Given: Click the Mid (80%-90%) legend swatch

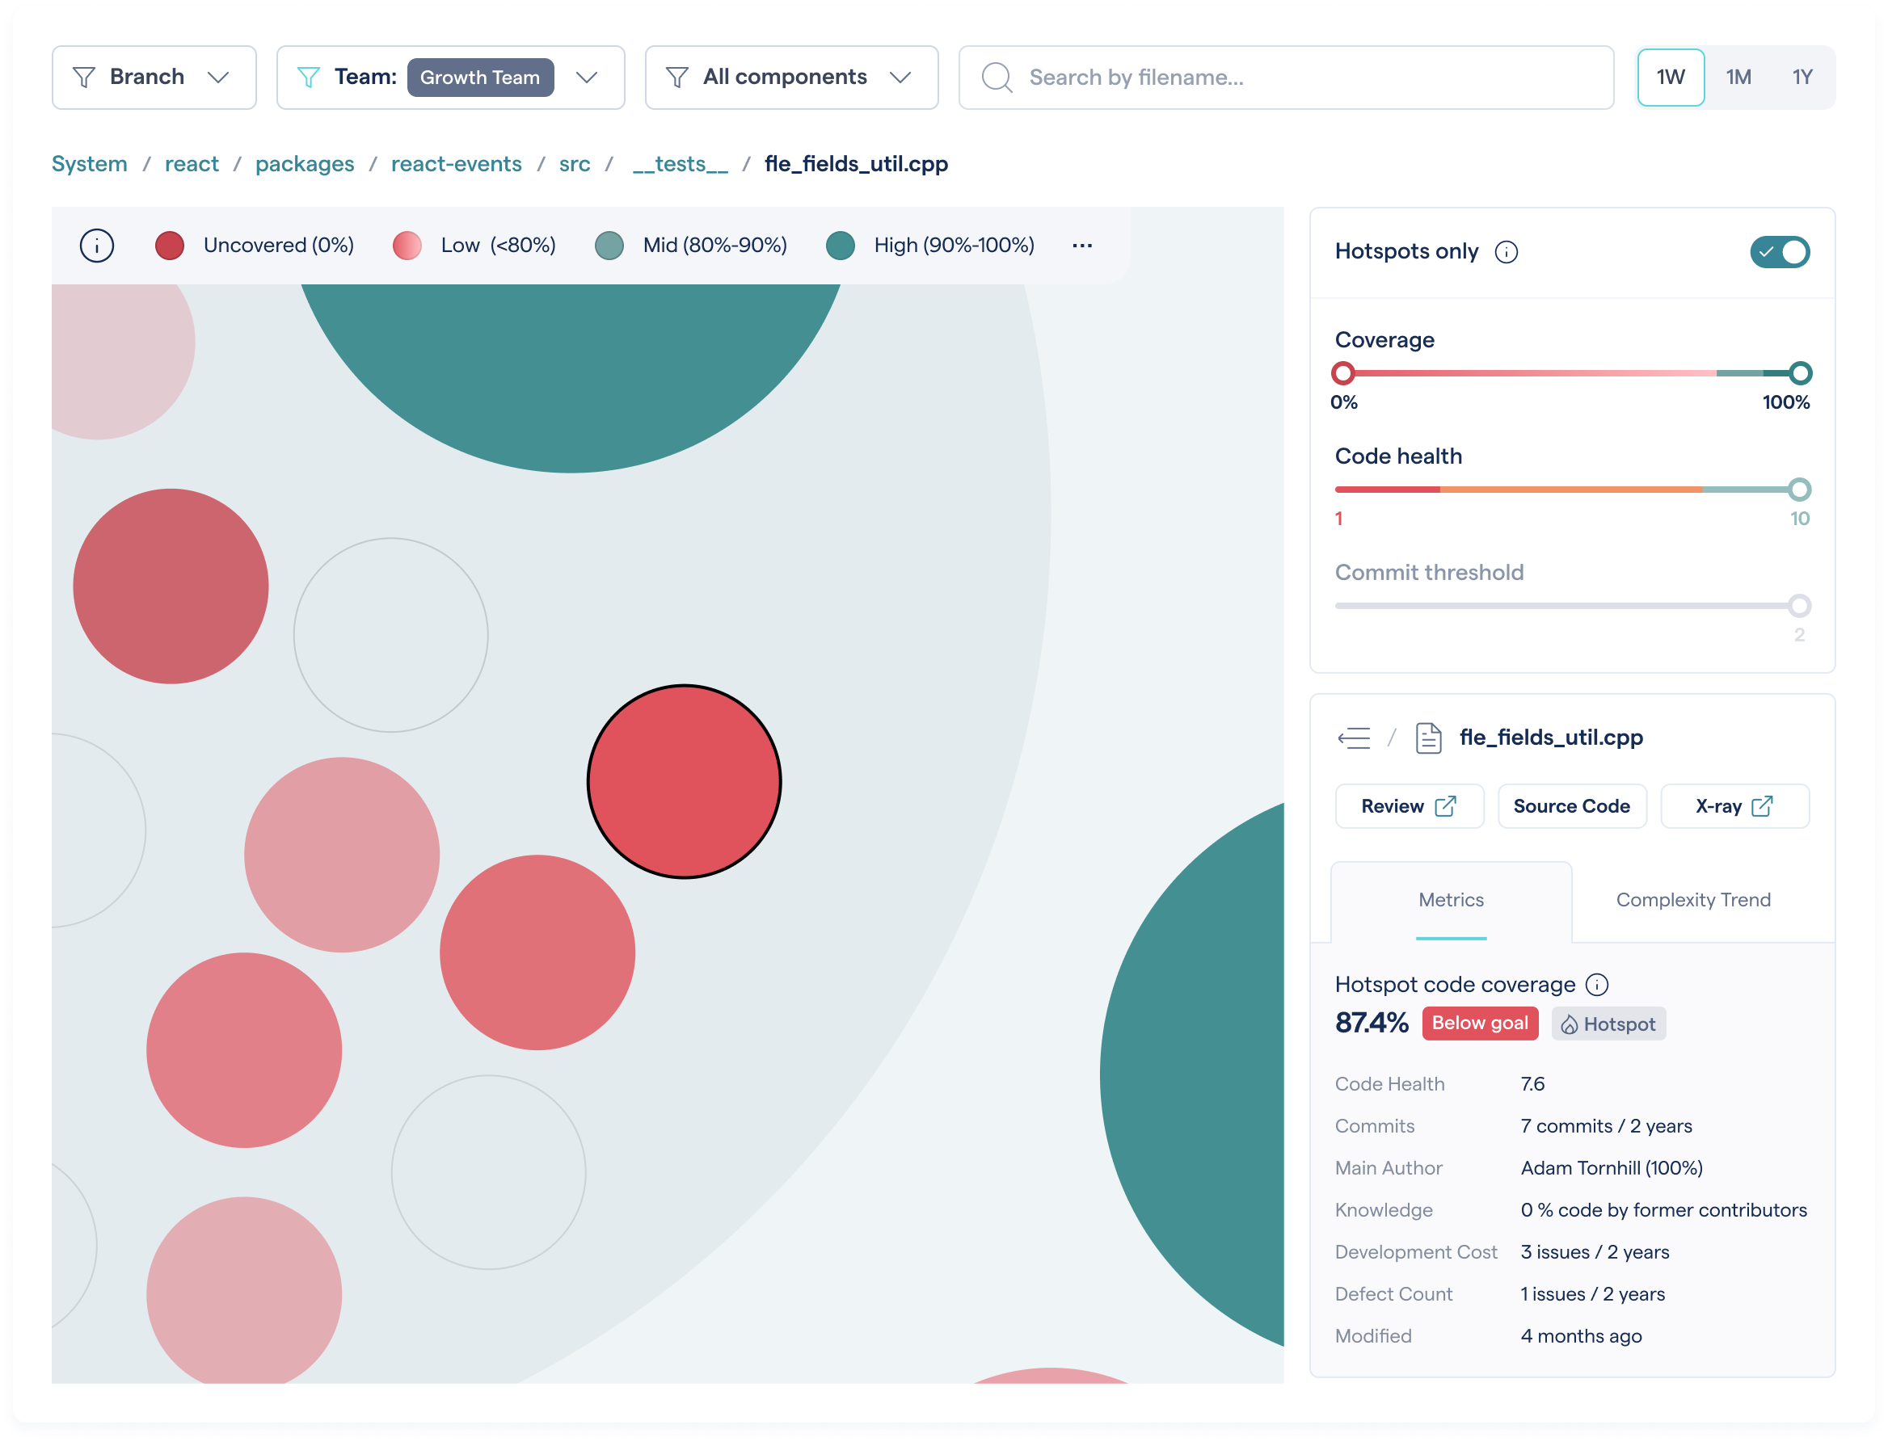Looking at the screenshot, I should [609, 246].
